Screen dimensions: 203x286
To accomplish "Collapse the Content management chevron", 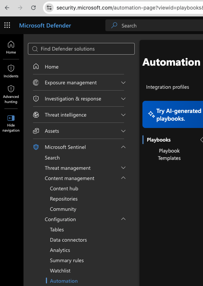I will (x=123, y=178).
